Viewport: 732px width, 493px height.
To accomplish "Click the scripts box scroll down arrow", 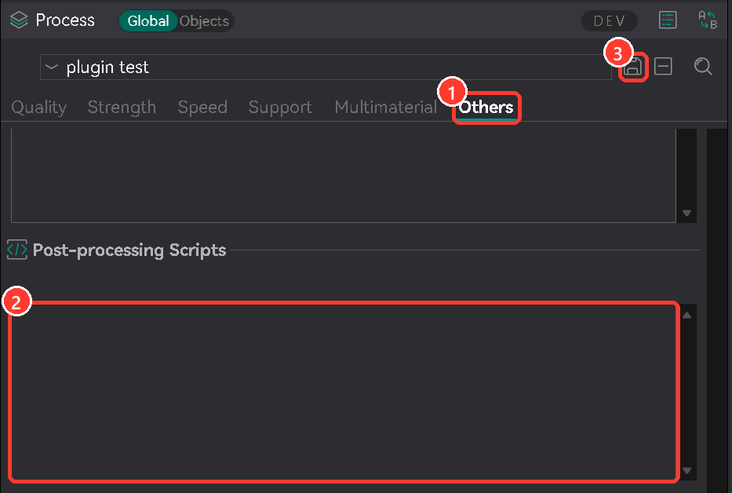I will [686, 470].
